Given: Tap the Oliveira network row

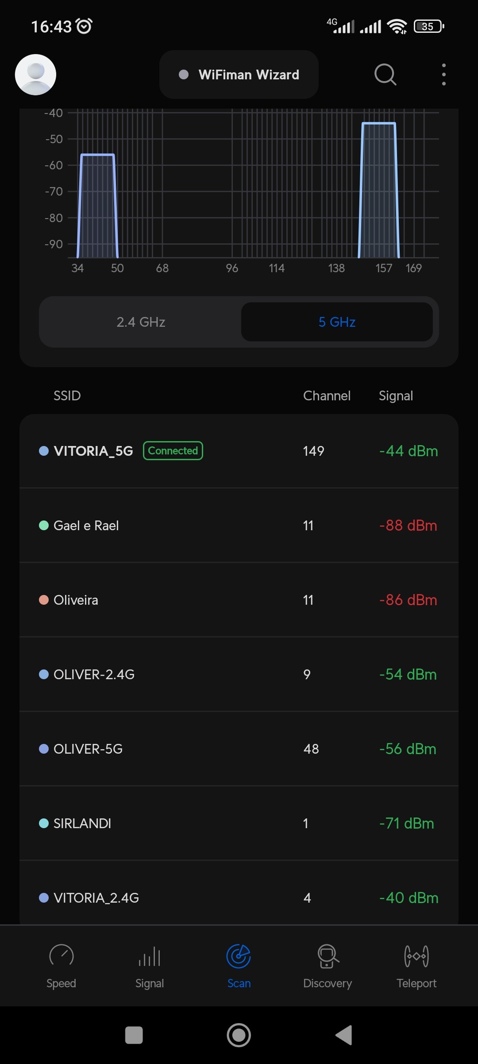Looking at the screenshot, I should (239, 600).
